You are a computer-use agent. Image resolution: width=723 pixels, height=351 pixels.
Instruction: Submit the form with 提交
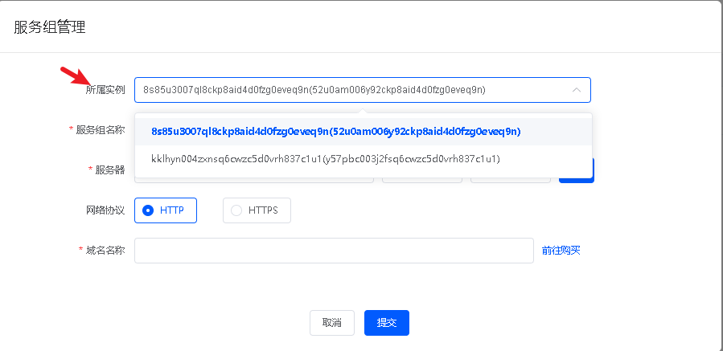(x=386, y=323)
